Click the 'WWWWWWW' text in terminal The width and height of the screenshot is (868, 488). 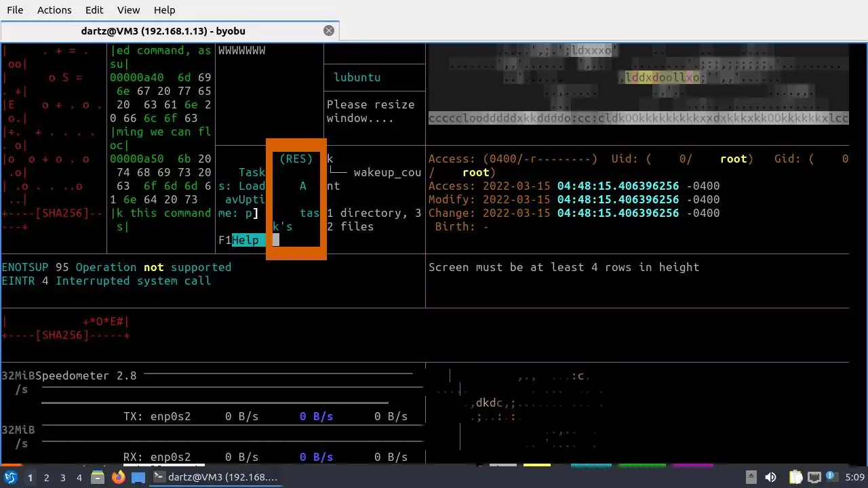[242, 50]
